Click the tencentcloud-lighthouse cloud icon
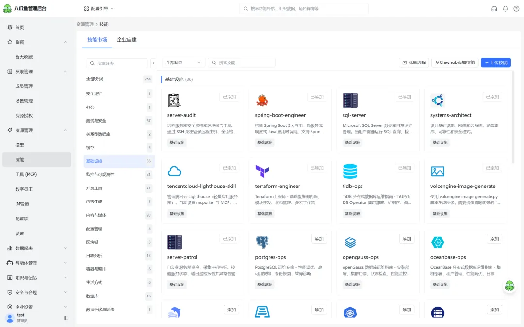This screenshot has height=327, width=524. tap(175, 171)
